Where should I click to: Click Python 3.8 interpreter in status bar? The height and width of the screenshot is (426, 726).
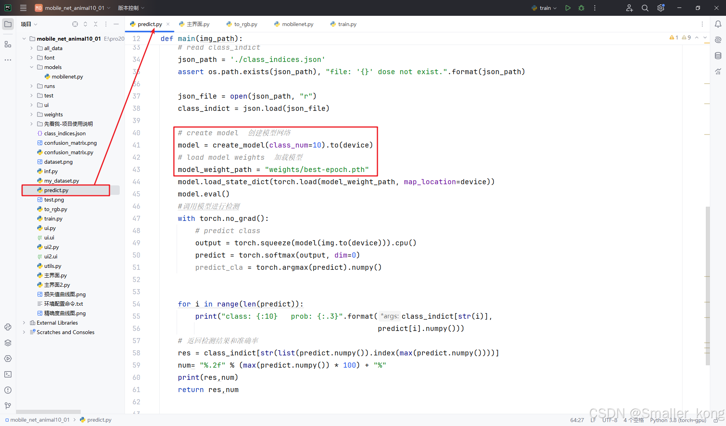point(678,420)
